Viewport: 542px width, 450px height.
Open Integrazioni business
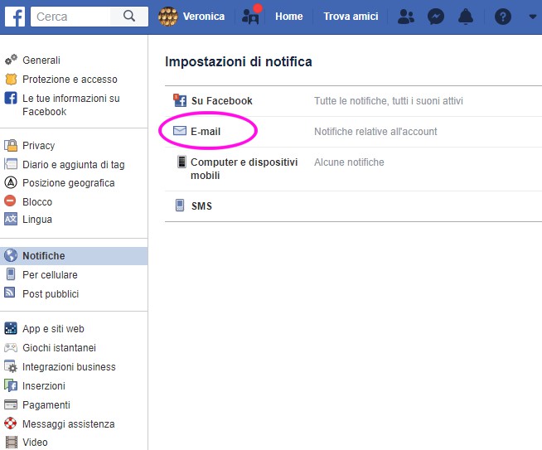click(69, 366)
